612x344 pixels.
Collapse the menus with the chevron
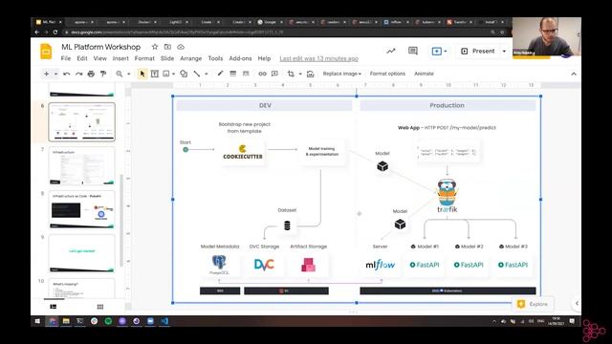tap(574, 74)
